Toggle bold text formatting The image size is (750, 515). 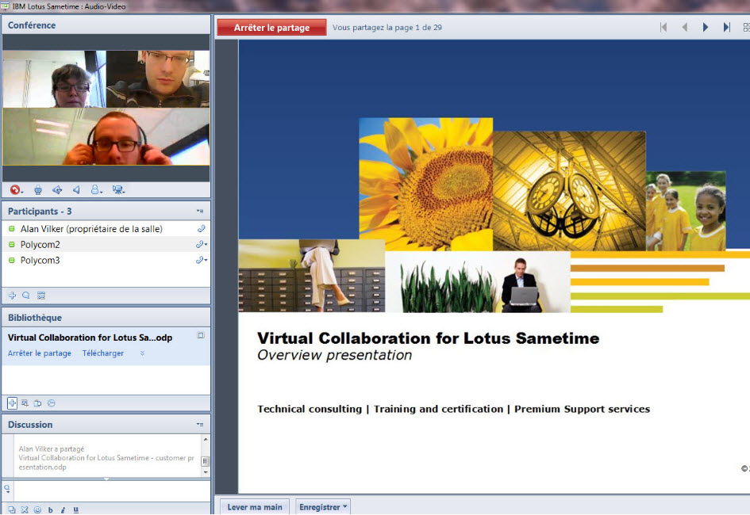coord(50,509)
